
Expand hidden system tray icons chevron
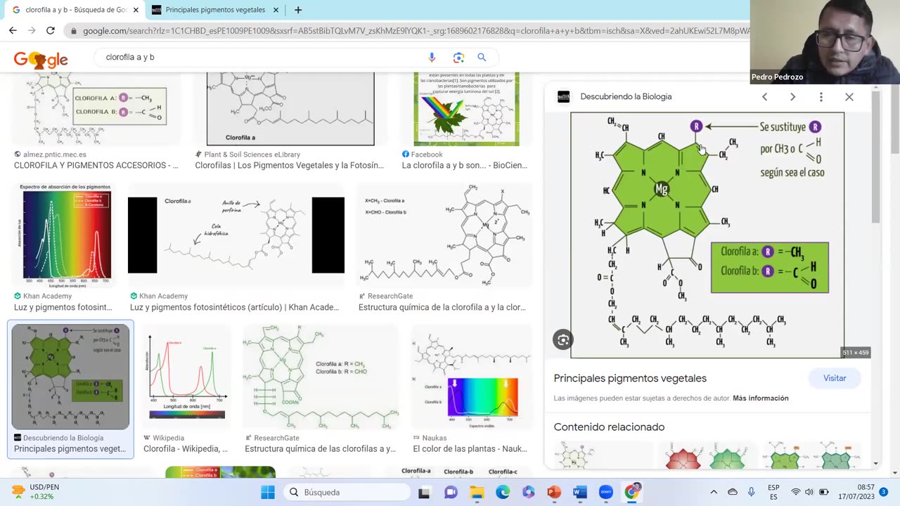[x=714, y=492]
